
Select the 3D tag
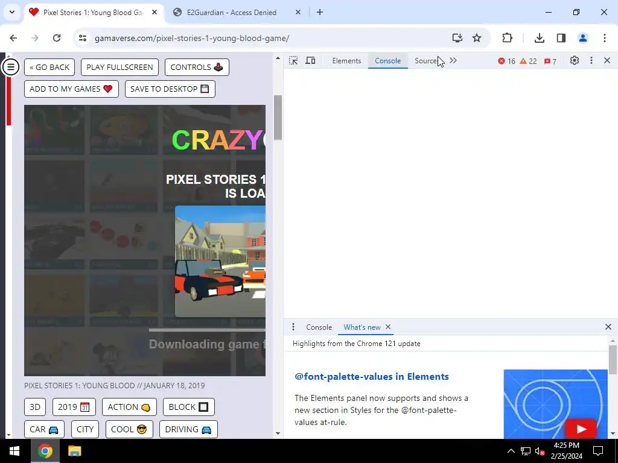(35, 407)
